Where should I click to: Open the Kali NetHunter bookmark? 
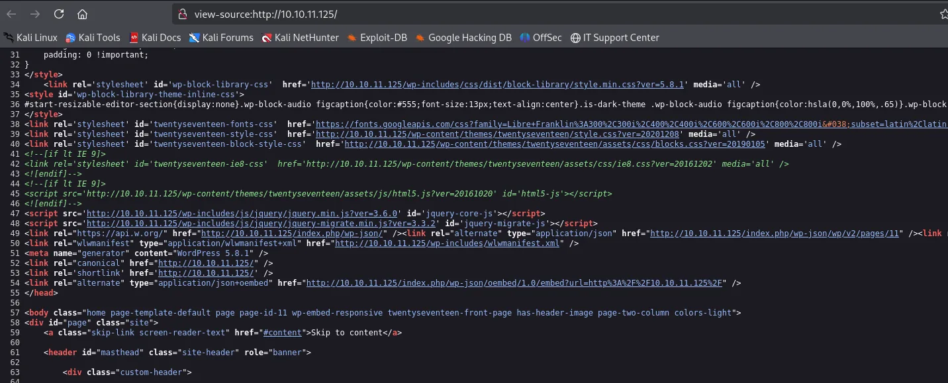point(300,38)
